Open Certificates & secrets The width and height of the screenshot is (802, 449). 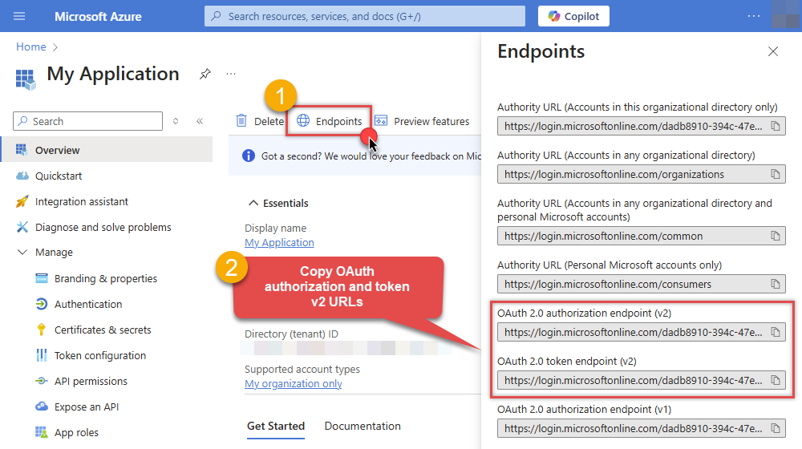(103, 330)
